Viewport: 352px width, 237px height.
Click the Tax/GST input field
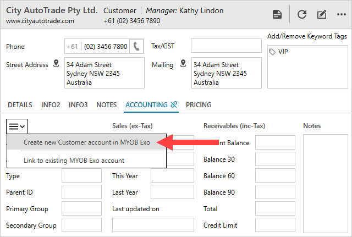(224, 47)
